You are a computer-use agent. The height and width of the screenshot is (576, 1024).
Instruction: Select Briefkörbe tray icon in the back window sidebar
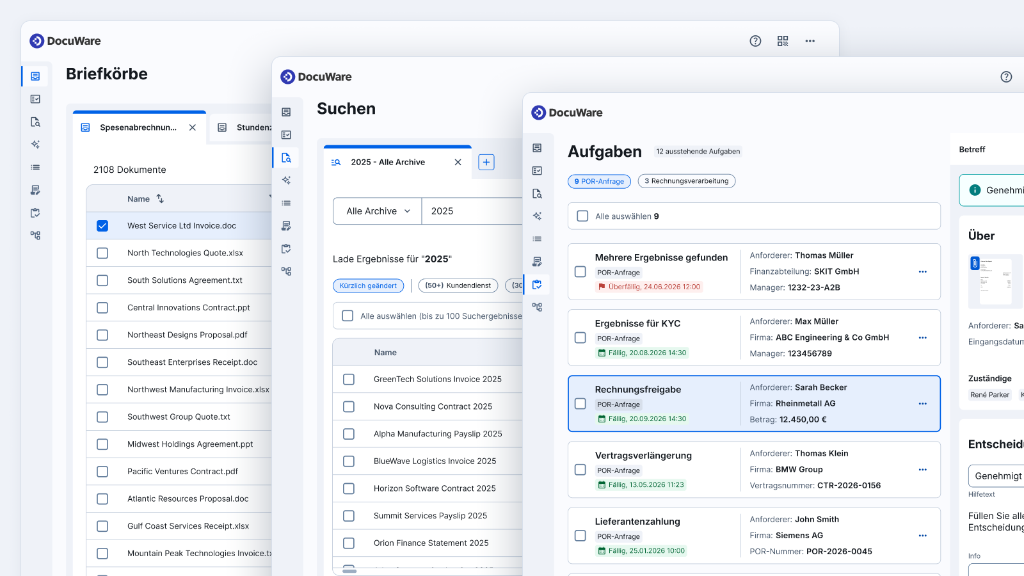35,76
